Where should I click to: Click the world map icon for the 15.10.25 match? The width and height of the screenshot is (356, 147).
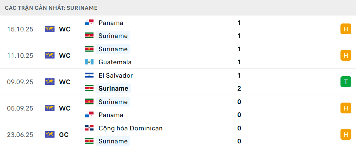pyautogui.click(x=49, y=29)
